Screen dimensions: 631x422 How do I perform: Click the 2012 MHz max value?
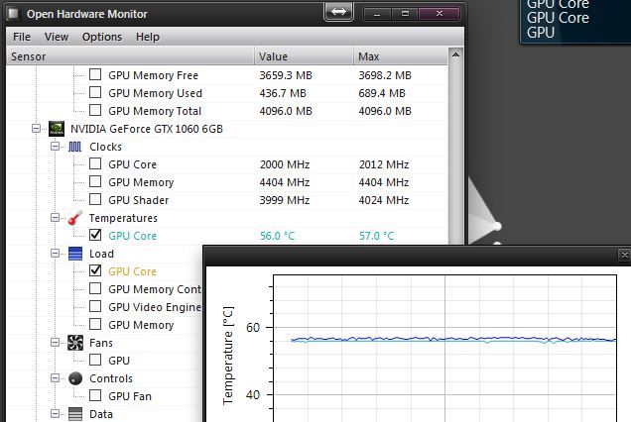(384, 164)
